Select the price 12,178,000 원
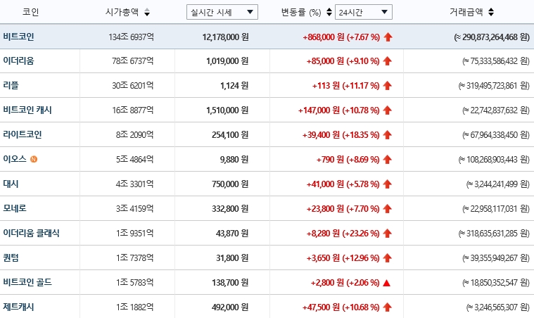This screenshot has height=318, width=534. 225,37
